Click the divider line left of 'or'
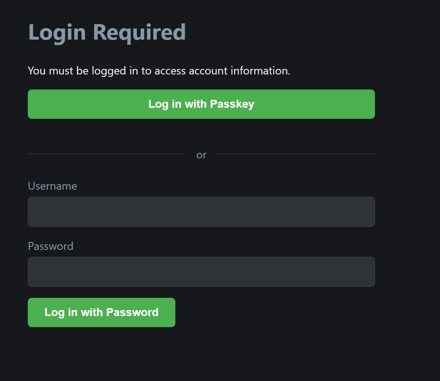 (106, 154)
